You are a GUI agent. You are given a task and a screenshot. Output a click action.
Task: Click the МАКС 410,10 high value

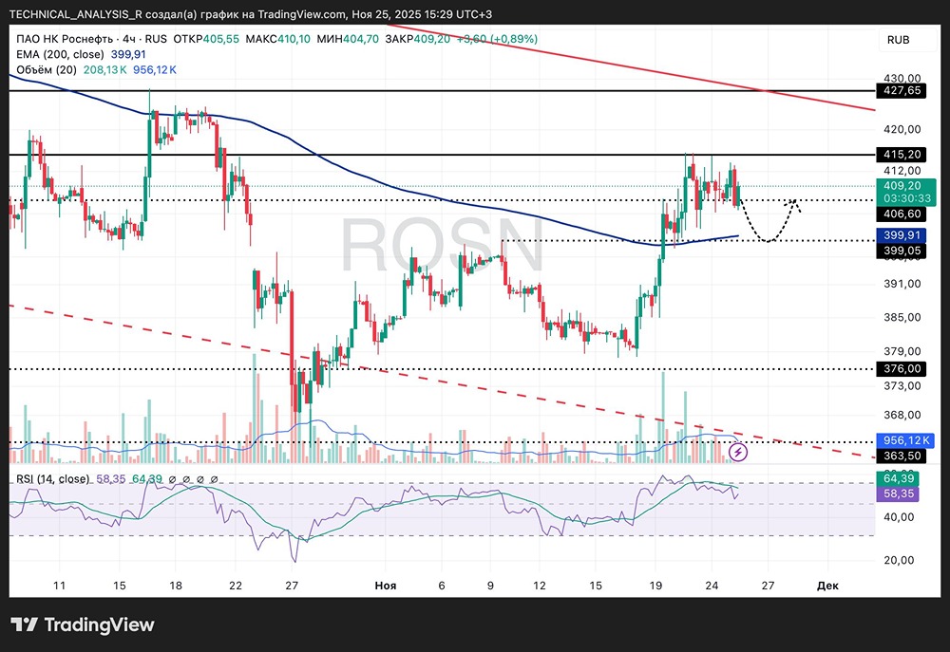278,39
